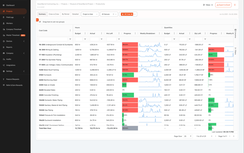Open the Workers page icon
244x153 pixels.
[4, 23]
